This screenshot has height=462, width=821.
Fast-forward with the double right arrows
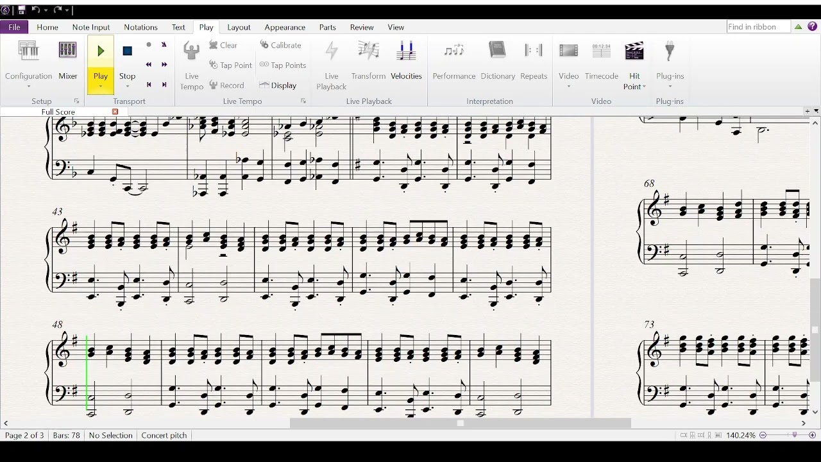click(x=164, y=65)
